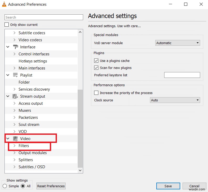Select Sout stream tree item
The height and width of the screenshot is (192, 208).
click(x=29, y=125)
